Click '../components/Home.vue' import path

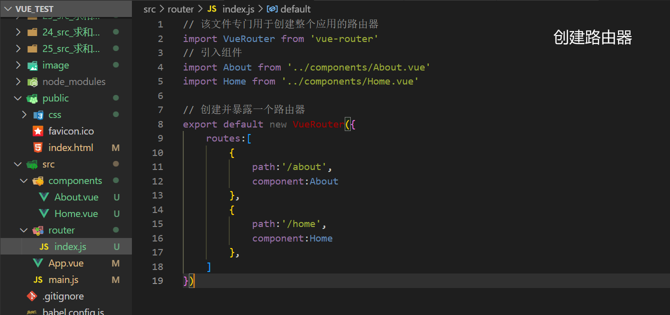click(x=350, y=81)
